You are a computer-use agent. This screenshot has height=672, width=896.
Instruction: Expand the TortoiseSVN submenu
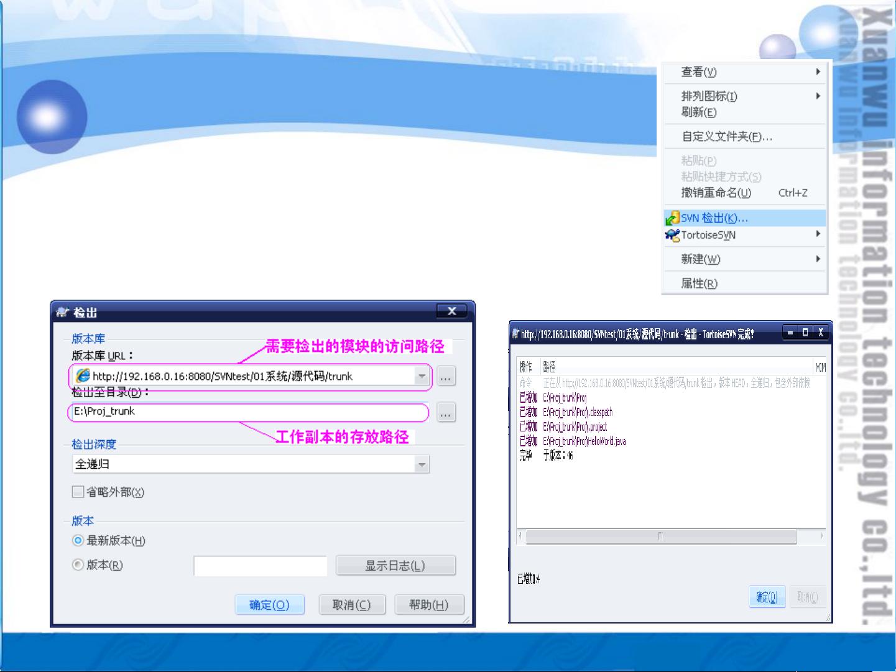click(745, 235)
